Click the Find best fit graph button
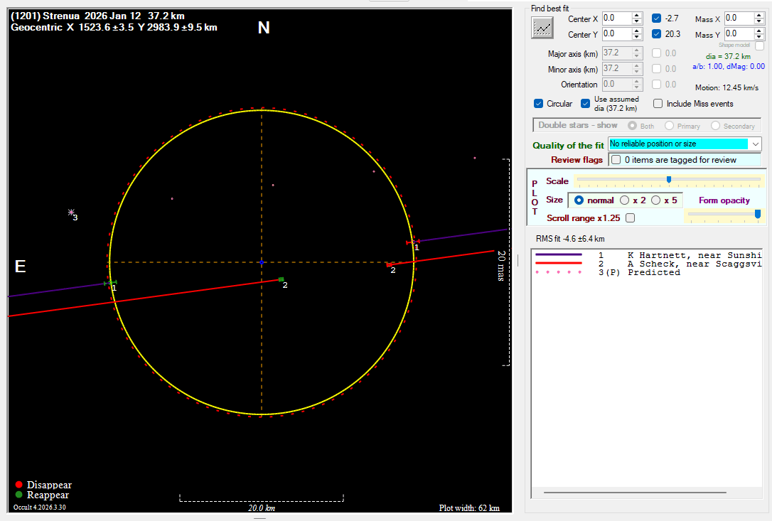This screenshot has height=521, width=772. click(x=542, y=27)
